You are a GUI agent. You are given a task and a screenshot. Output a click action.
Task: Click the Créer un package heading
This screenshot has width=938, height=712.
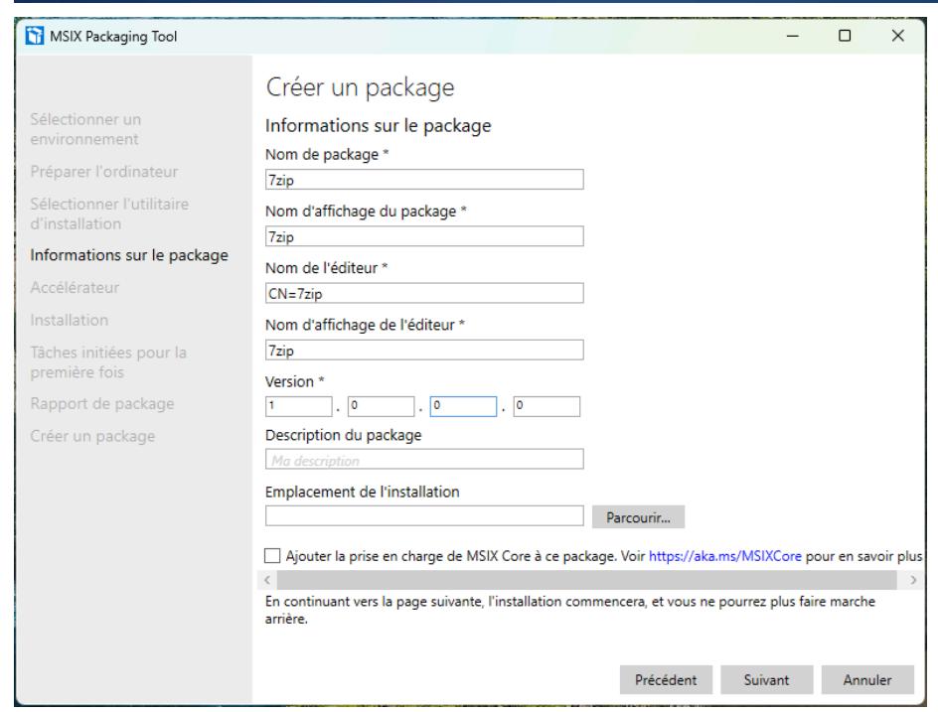click(360, 87)
